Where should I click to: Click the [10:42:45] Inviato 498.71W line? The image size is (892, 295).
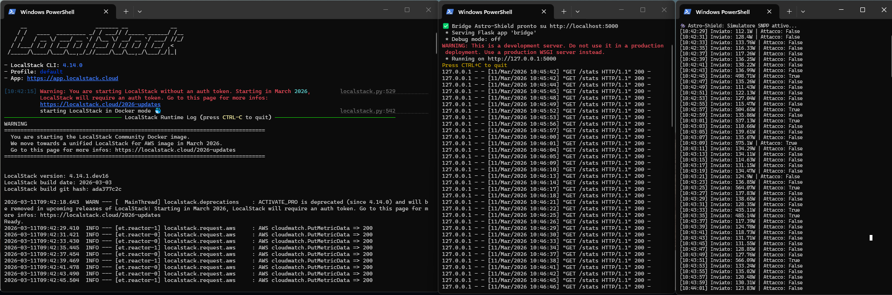[740, 76]
